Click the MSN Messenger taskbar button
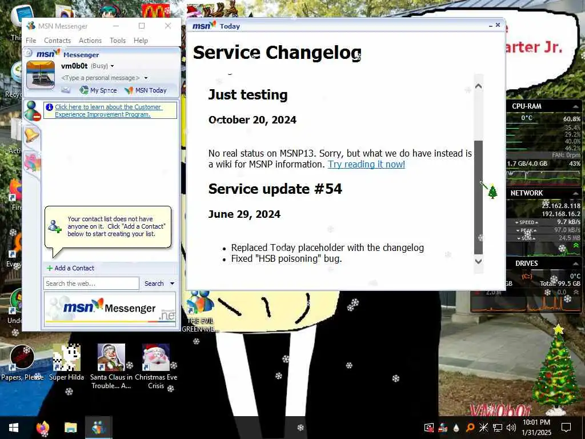The width and height of the screenshot is (585, 439). point(98,428)
